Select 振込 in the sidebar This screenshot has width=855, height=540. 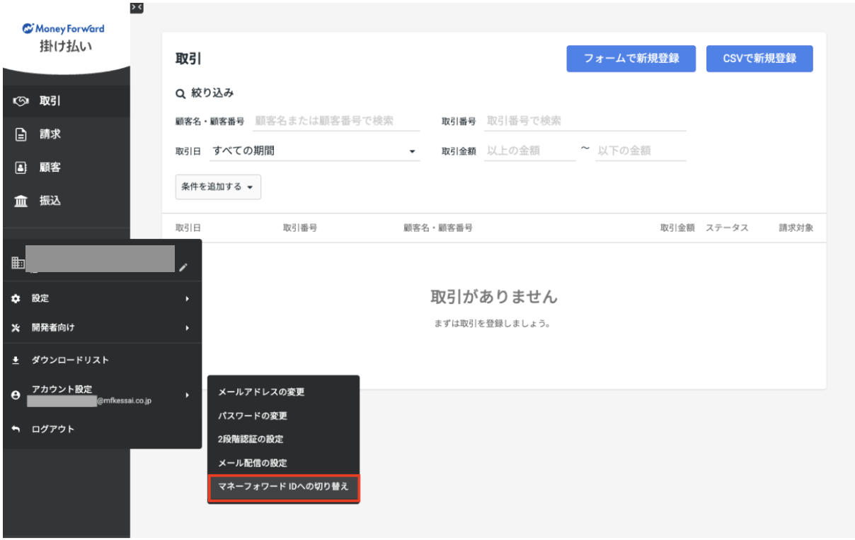(x=66, y=201)
